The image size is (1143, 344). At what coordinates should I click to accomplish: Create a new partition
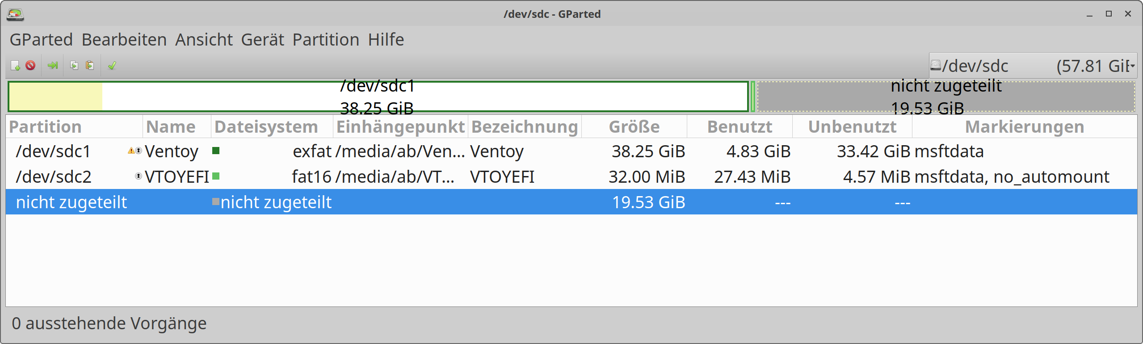(15, 65)
